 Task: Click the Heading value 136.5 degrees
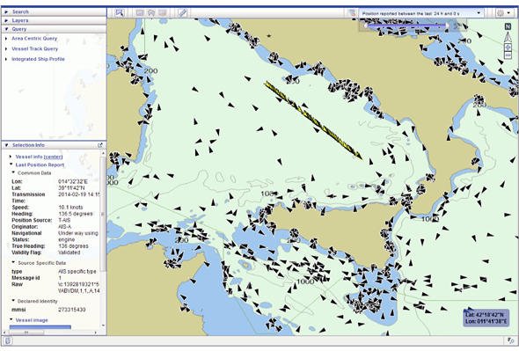click(x=76, y=214)
